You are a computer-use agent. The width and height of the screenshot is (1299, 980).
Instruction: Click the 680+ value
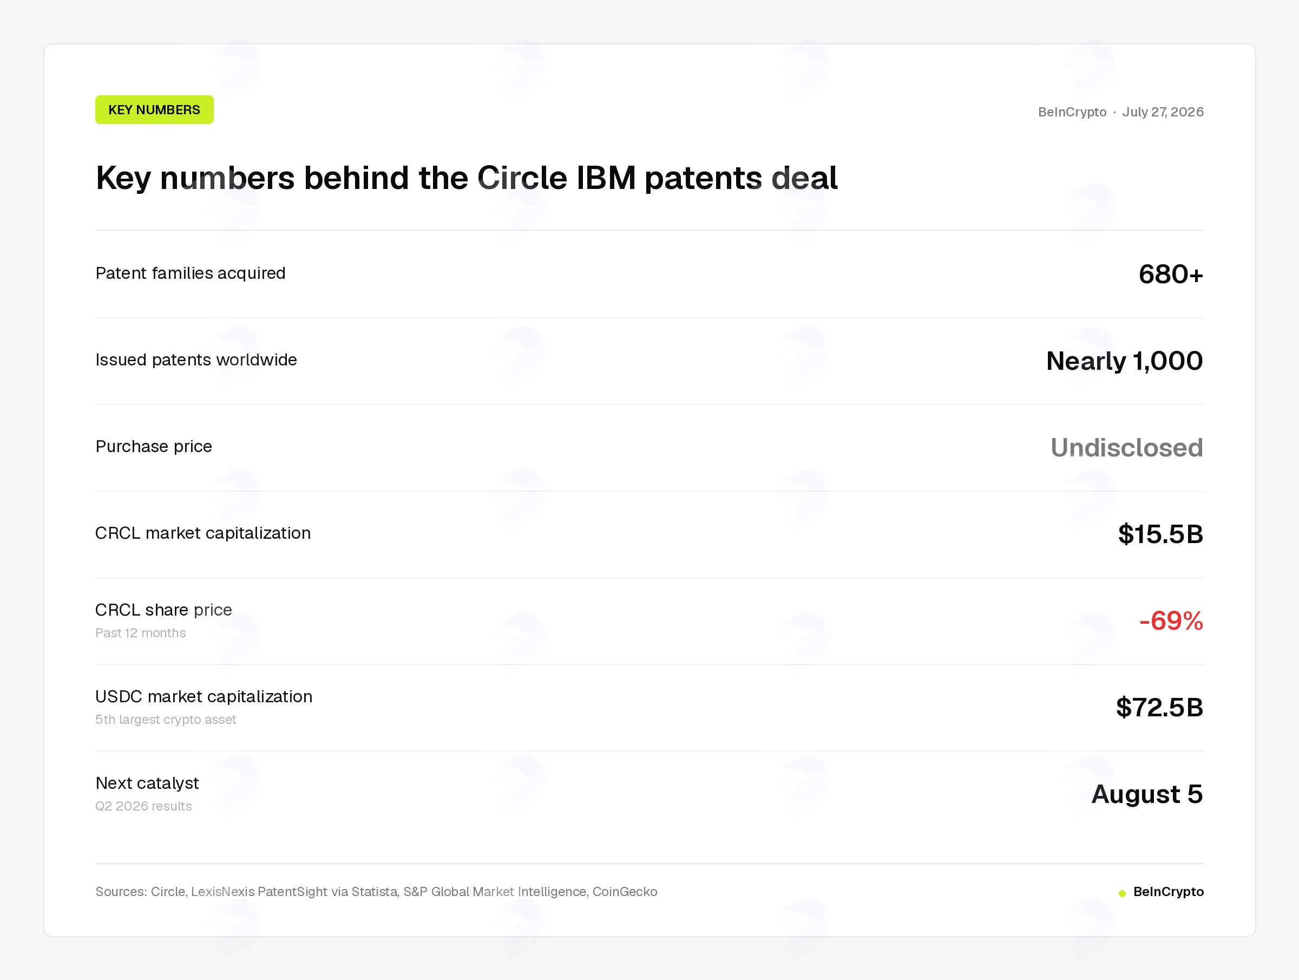point(1171,275)
